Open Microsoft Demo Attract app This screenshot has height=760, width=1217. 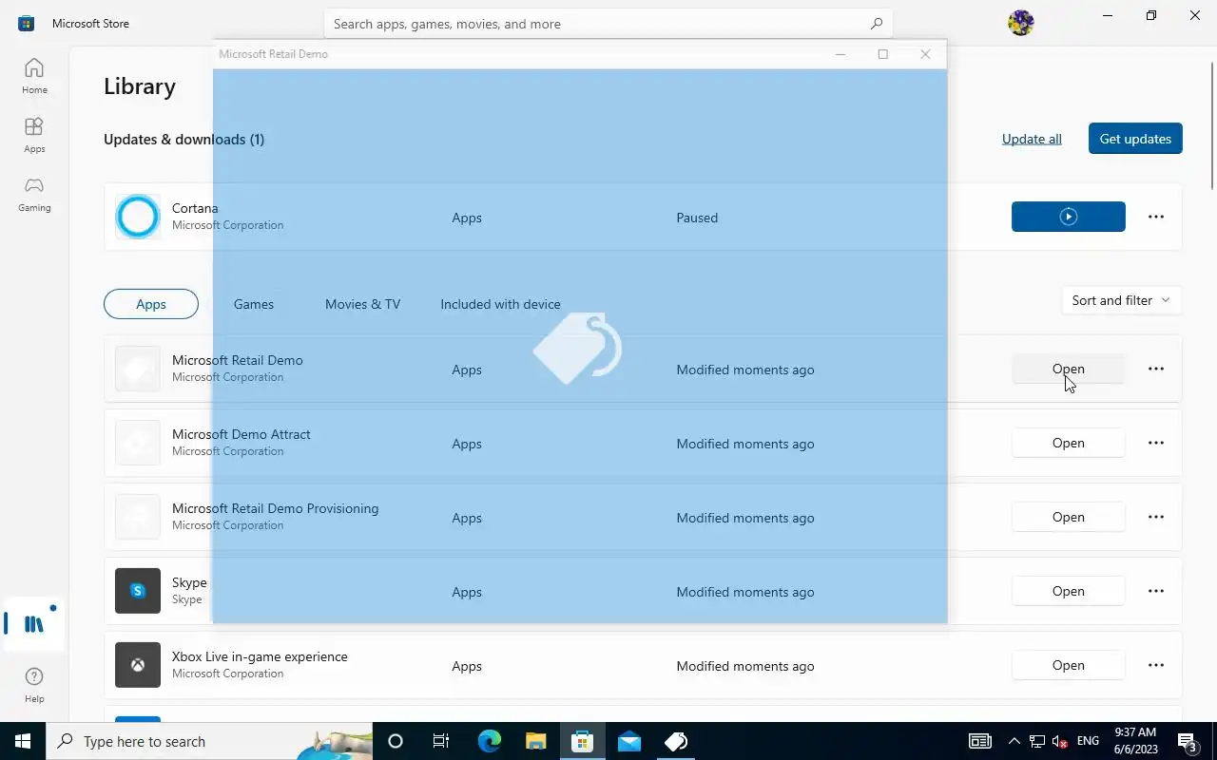point(1069,443)
